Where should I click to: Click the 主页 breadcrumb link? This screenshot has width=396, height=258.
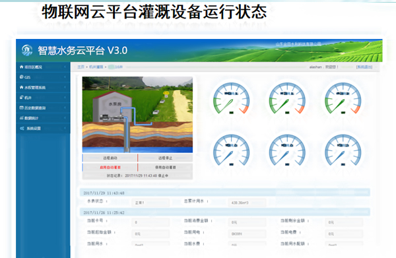click(81, 67)
